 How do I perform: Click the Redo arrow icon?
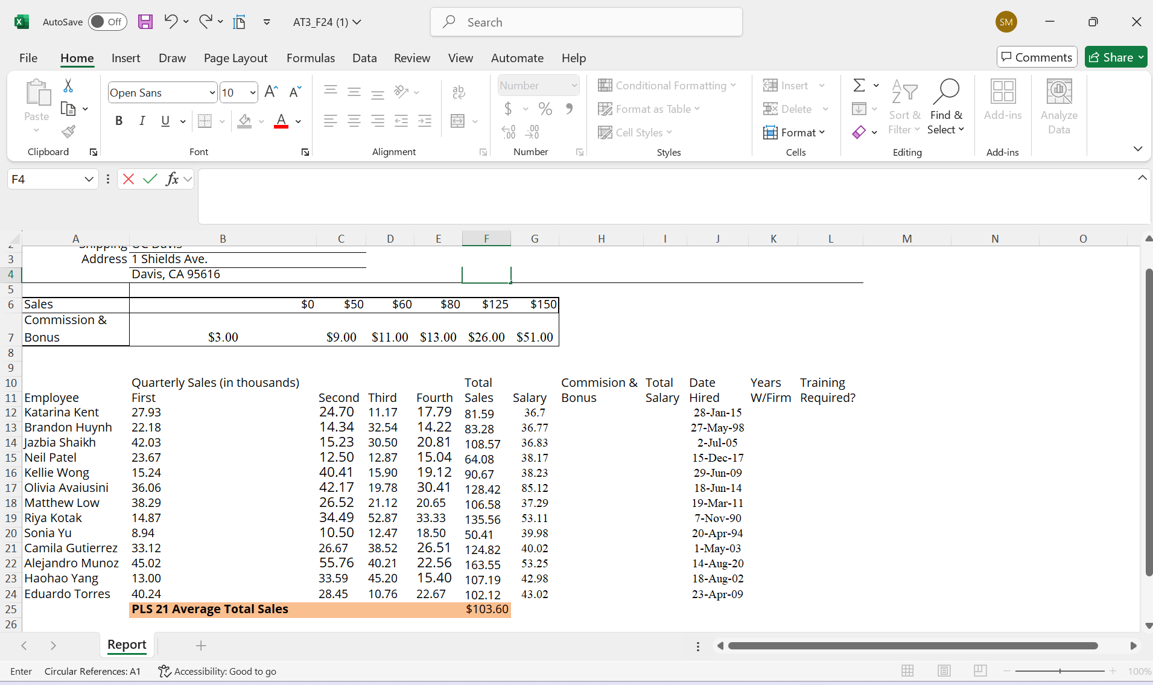(x=206, y=22)
